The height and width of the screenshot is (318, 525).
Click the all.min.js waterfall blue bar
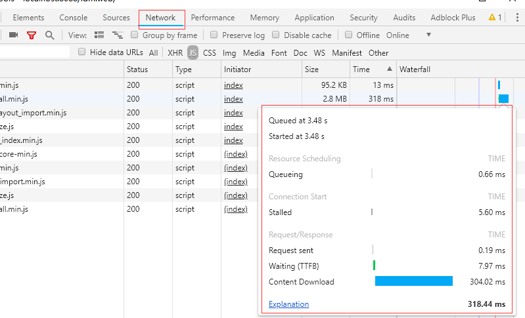tap(503, 98)
